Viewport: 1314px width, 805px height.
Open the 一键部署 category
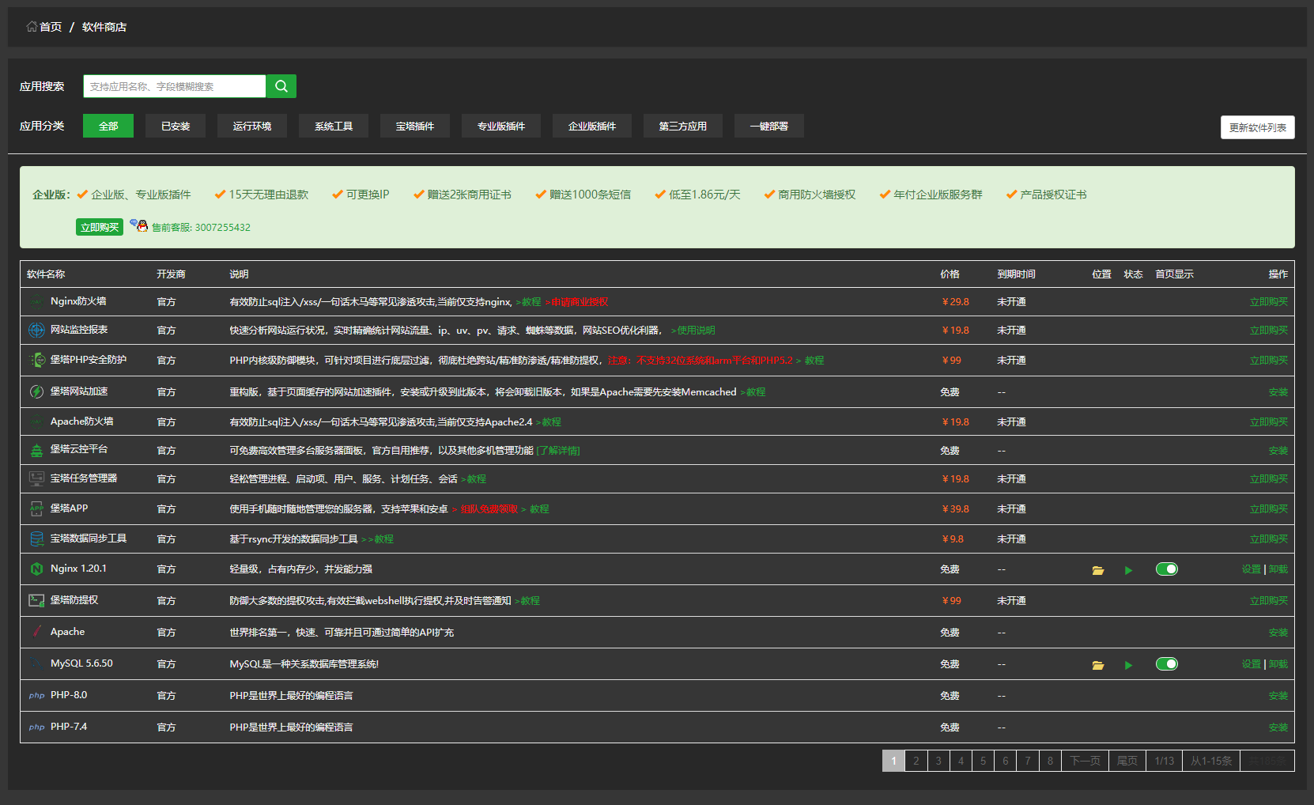click(769, 126)
